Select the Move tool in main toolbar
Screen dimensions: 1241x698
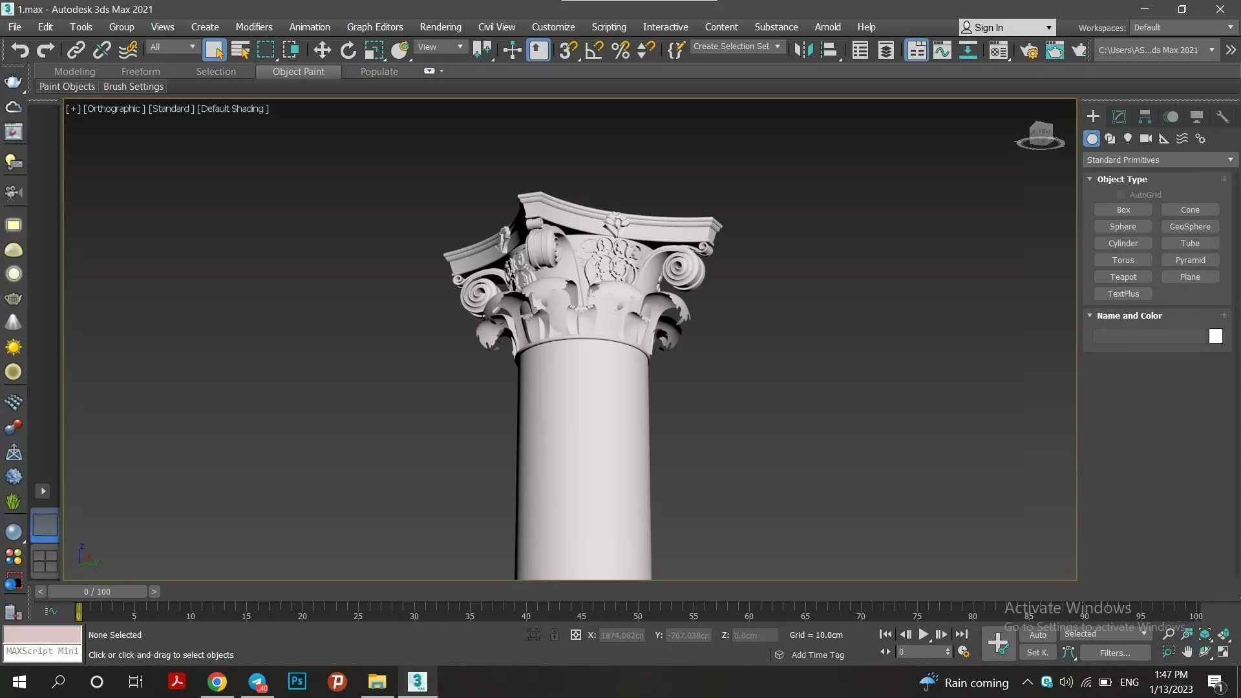322,50
